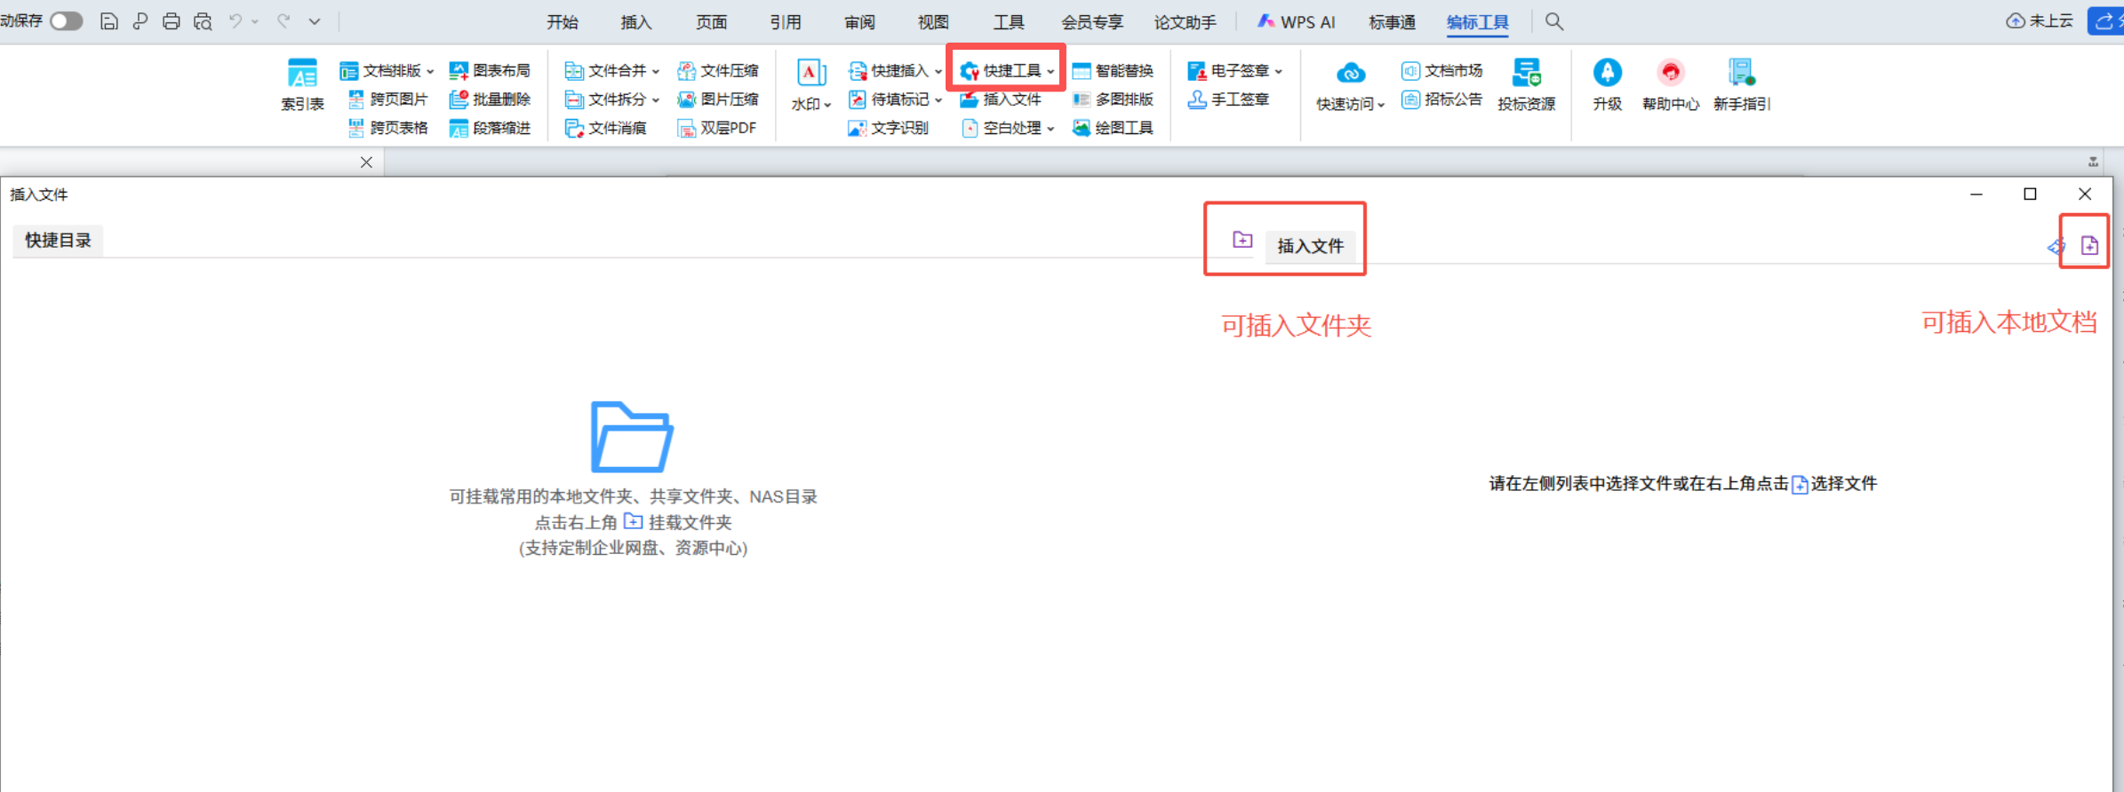
Task: Open the 索引表 index table tool
Action: pyautogui.click(x=302, y=85)
